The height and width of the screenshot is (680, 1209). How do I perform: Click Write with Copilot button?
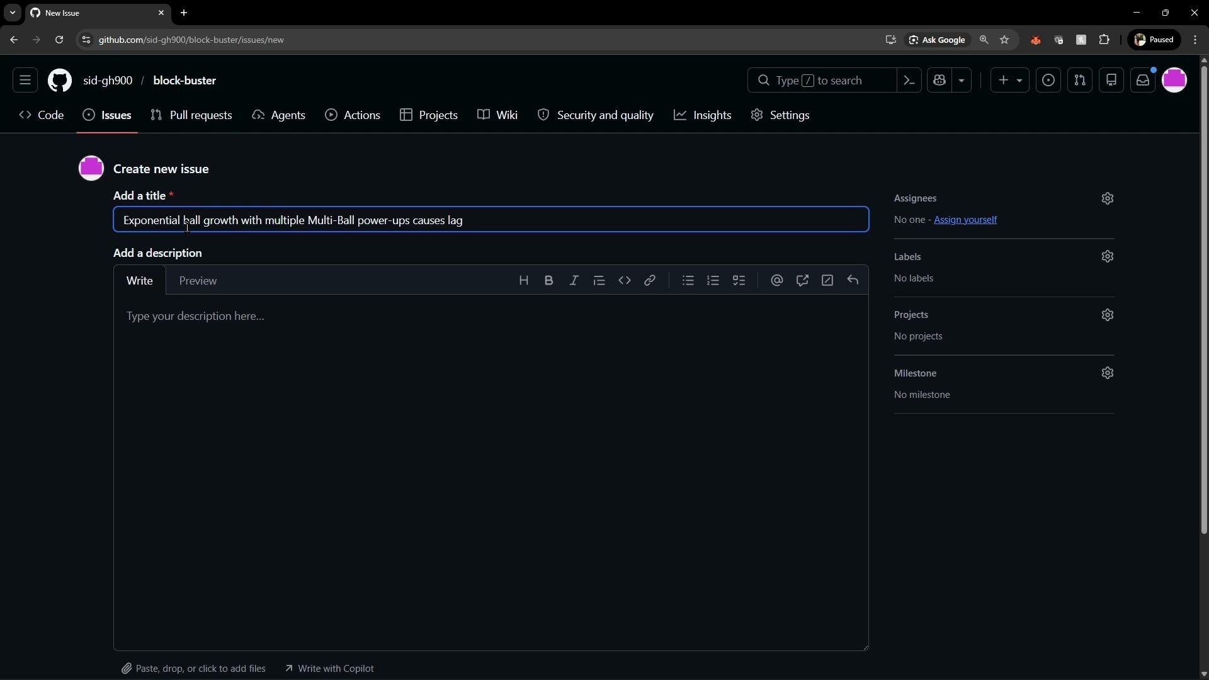(x=329, y=669)
